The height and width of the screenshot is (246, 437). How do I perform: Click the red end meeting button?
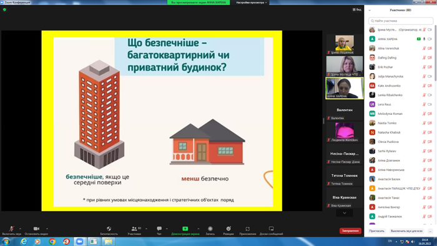(350, 230)
